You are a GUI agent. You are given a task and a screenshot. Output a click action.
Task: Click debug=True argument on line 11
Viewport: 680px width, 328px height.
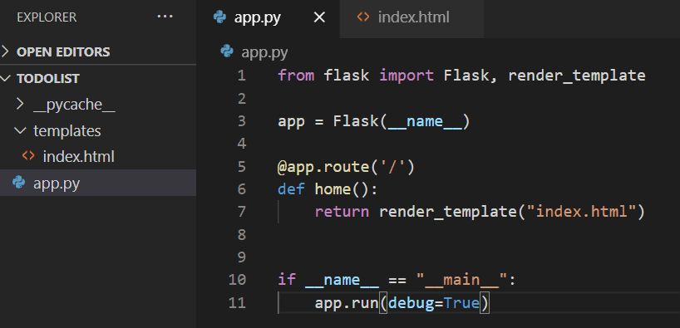pyautogui.click(x=434, y=303)
